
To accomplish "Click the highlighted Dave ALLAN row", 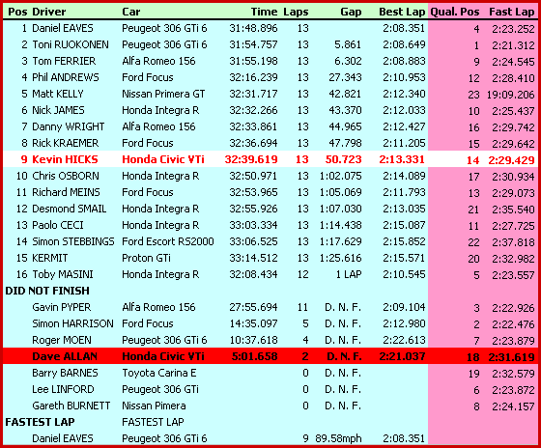I will [x=270, y=356].
